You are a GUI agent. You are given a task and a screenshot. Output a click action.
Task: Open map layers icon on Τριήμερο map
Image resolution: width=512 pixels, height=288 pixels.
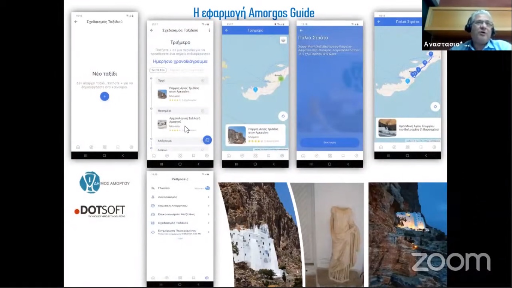tap(283, 40)
